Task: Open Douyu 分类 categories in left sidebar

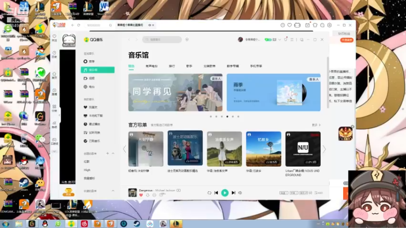Action: tap(54, 108)
